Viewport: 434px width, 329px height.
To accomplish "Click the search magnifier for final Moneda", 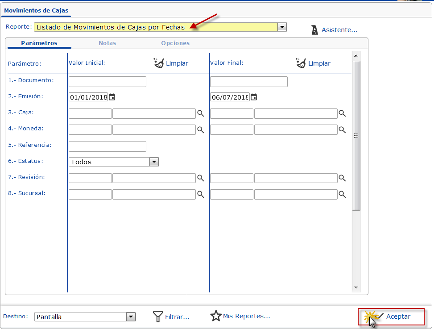I will [342, 130].
